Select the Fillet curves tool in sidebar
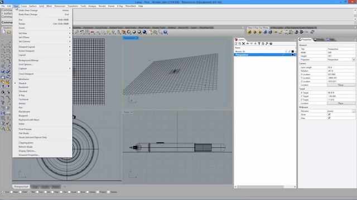Viewport: 357px width, 200px height. click(8, 61)
